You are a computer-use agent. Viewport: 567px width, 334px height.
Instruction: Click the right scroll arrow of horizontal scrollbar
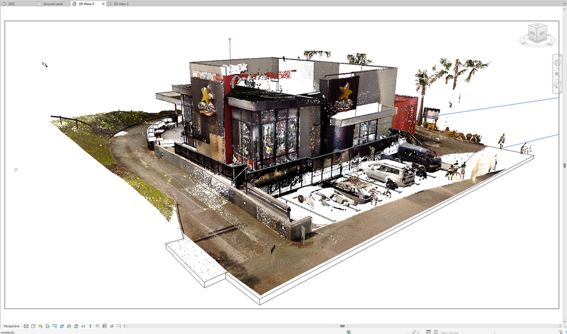click(x=561, y=326)
